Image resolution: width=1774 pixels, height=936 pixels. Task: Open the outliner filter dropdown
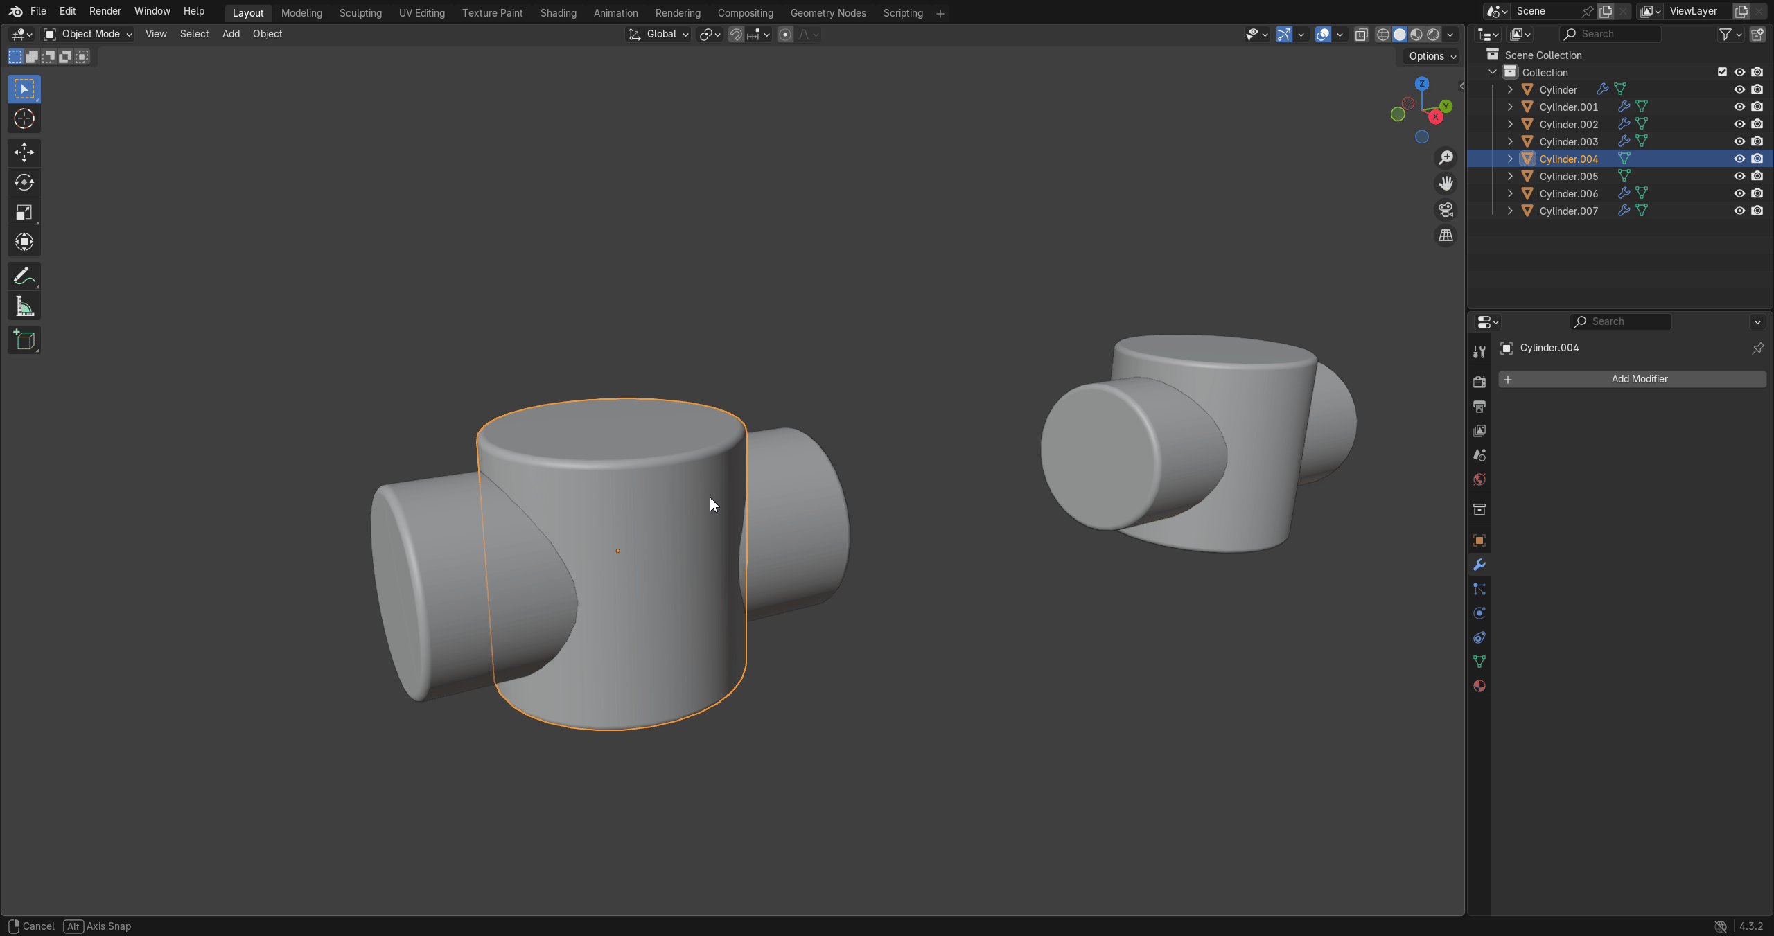click(1730, 34)
